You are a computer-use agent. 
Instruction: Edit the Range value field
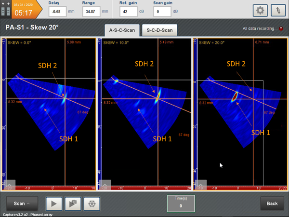(x=91, y=12)
